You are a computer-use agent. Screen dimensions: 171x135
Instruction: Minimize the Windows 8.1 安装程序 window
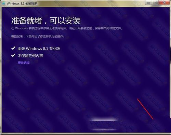148,3
